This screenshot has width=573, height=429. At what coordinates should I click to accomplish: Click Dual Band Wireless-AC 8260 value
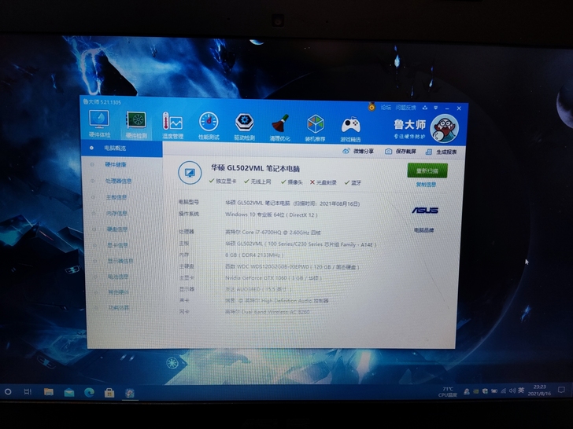(x=268, y=312)
